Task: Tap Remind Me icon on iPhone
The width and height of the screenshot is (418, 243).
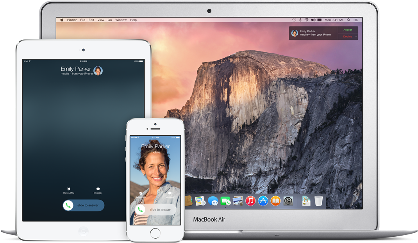Action: point(141,193)
